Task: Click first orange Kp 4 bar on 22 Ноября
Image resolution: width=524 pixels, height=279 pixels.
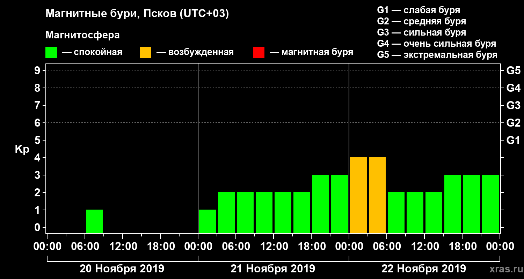Action: 358,195
